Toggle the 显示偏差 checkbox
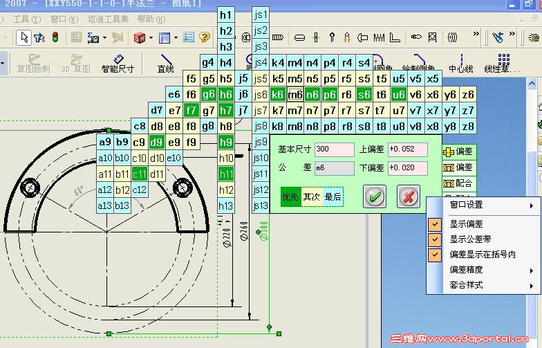Viewport: 542px width, 348px height. pyautogui.click(x=435, y=224)
